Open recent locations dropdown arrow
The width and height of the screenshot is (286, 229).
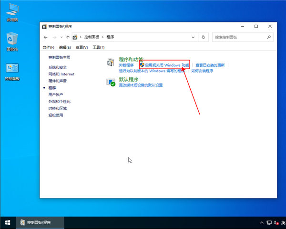(61, 37)
